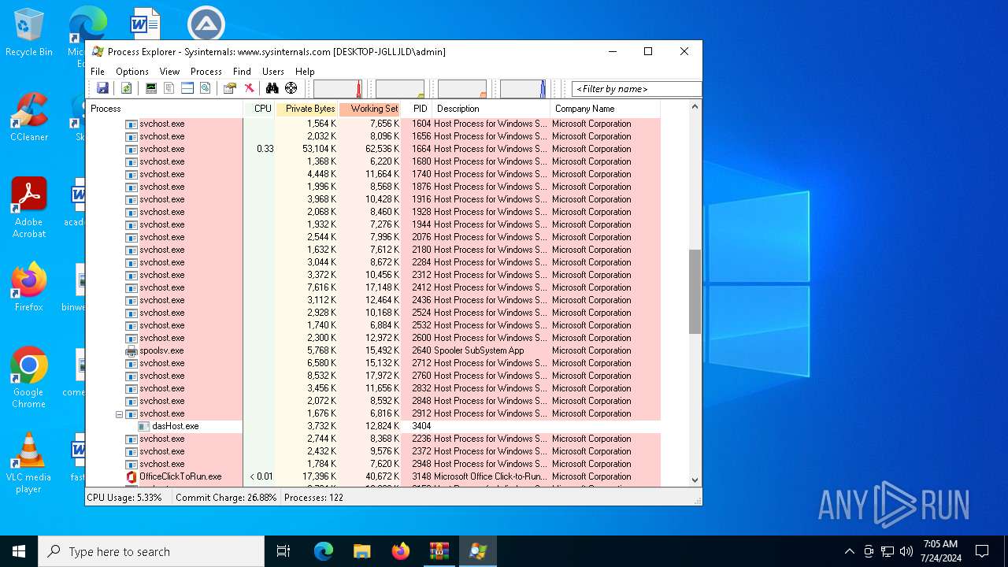This screenshot has height=567, width=1008.
Task: Select the dasHost.exe process row
Action: coord(373,426)
